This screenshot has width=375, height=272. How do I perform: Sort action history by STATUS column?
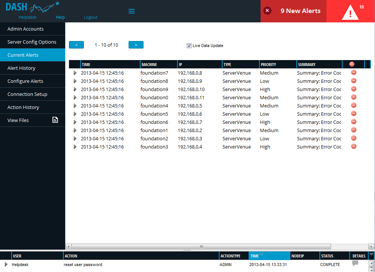(x=335, y=256)
